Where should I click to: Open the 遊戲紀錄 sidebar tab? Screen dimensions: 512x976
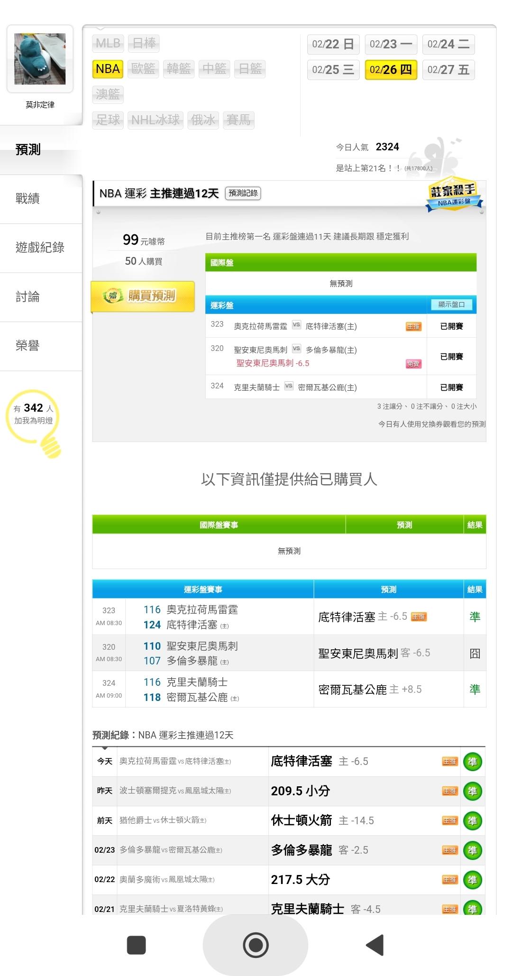pyautogui.click(x=40, y=248)
